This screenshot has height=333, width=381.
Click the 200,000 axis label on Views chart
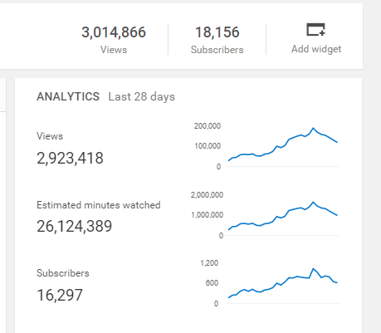point(208,126)
